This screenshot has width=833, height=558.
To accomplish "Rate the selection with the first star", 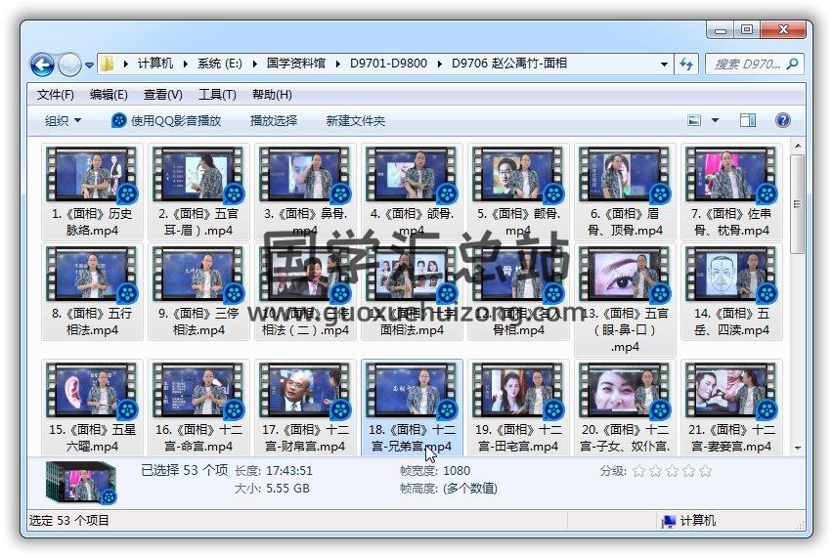I will (x=639, y=470).
